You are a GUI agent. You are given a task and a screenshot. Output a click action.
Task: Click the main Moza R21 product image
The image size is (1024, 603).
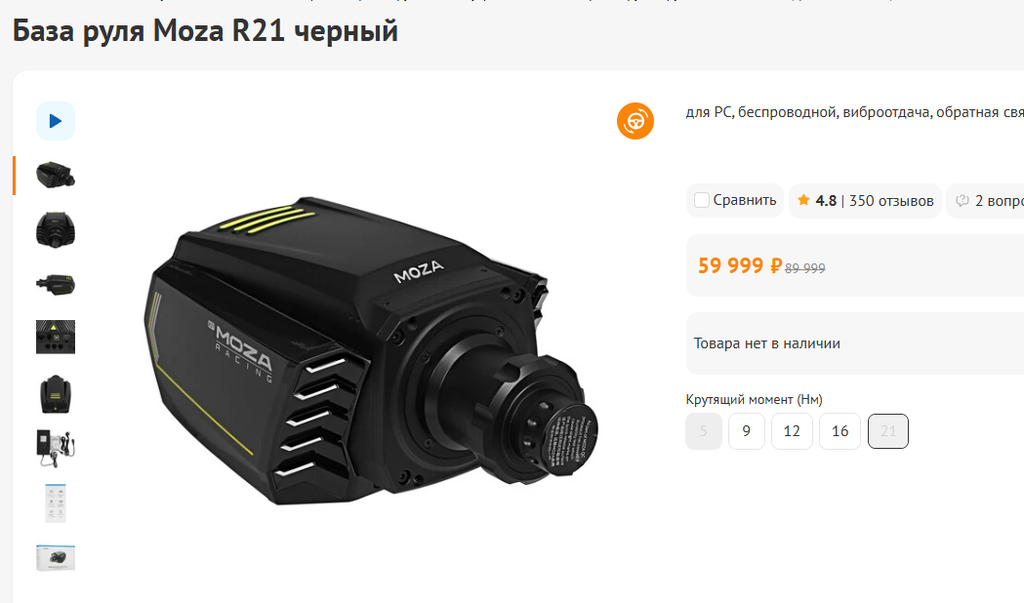[371, 351]
